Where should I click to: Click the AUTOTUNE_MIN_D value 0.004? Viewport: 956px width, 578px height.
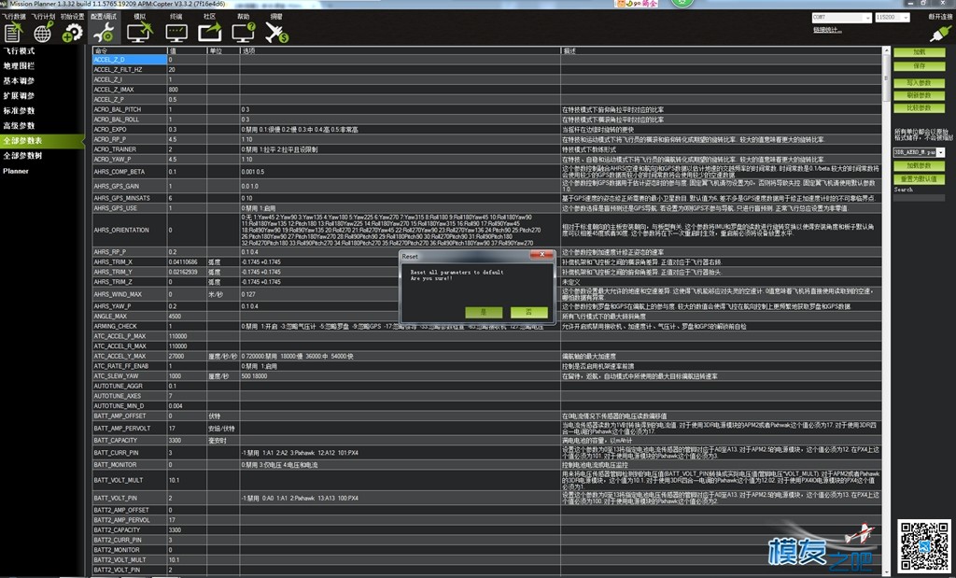[176, 405]
